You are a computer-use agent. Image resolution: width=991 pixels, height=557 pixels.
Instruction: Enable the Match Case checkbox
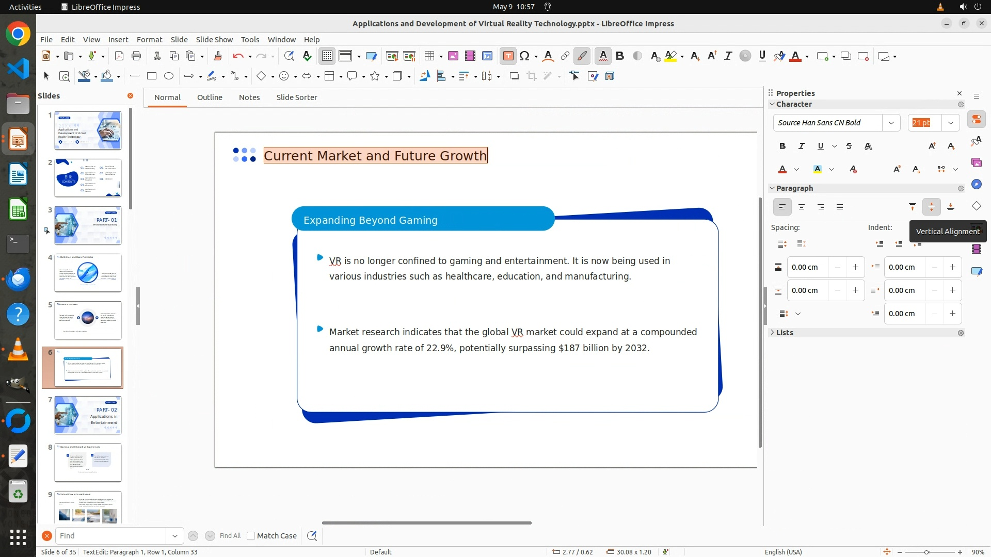click(251, 536)
